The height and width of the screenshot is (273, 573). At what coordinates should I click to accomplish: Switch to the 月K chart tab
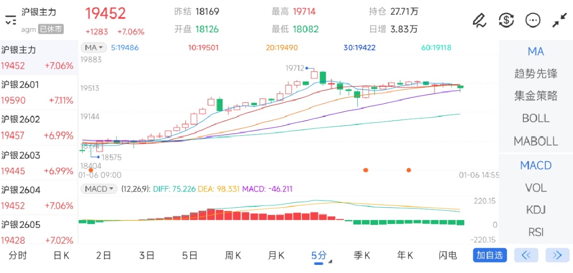pos(276,255)
